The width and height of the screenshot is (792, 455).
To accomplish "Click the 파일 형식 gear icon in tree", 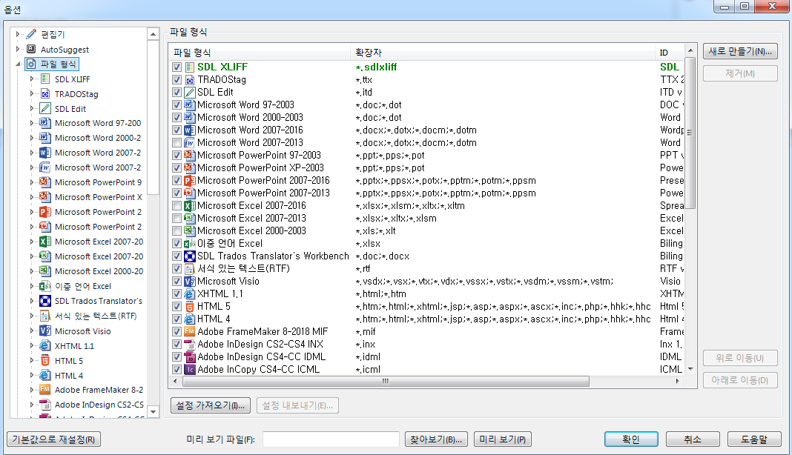I will pos(31,64).
